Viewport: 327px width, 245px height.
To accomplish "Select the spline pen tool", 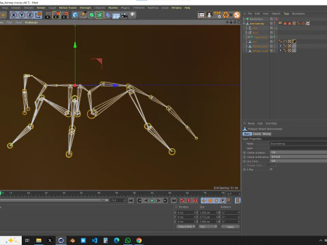I will click(83, 15).
